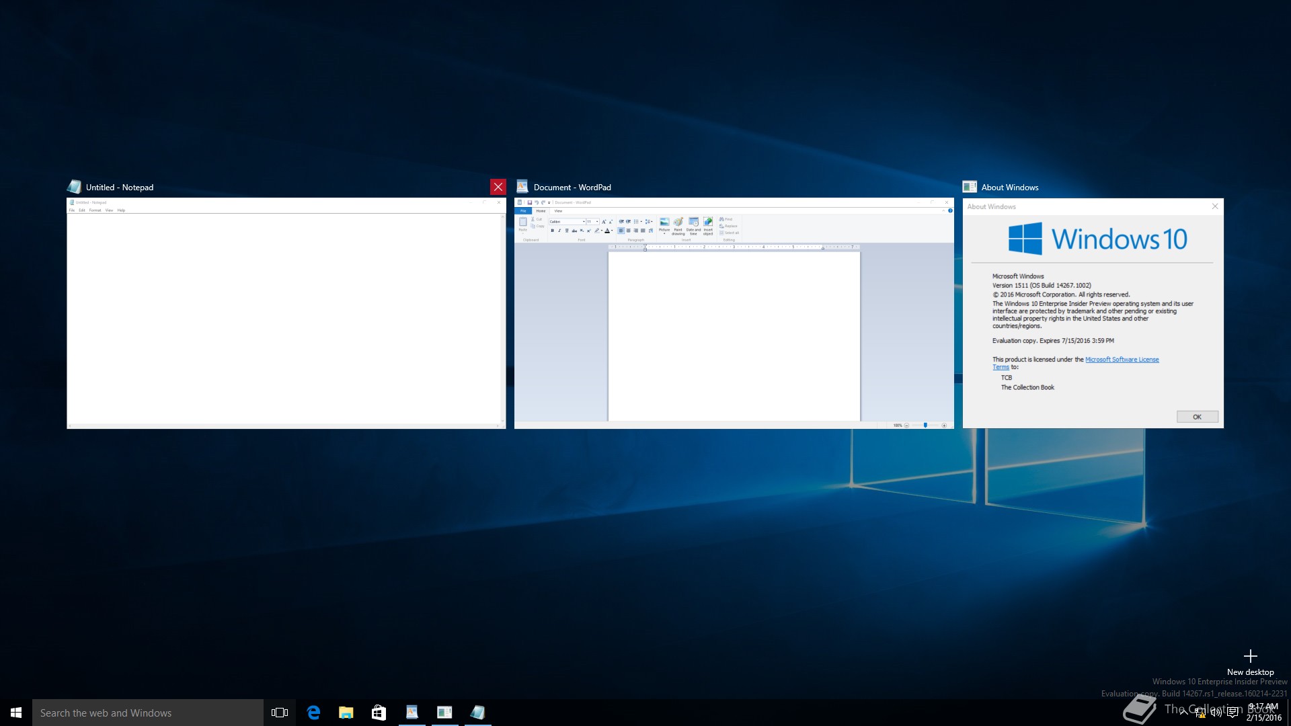Image resolution: width=1291 pixels, height=726 pixels.
Task: Open the About Windows window thumbnail
Action: click(1093, 313)
